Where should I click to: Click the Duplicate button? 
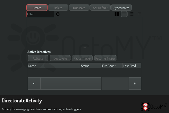79,8
